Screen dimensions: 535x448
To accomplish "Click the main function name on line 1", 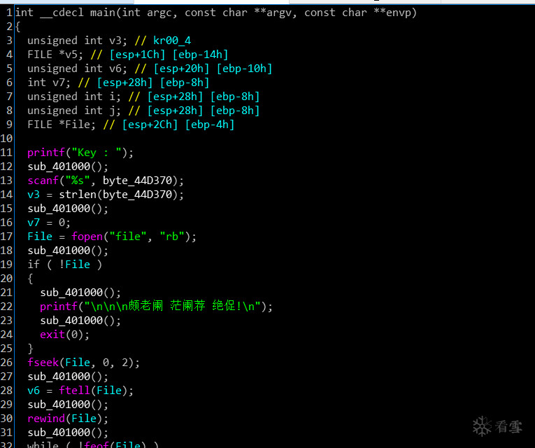I will 103,13.
